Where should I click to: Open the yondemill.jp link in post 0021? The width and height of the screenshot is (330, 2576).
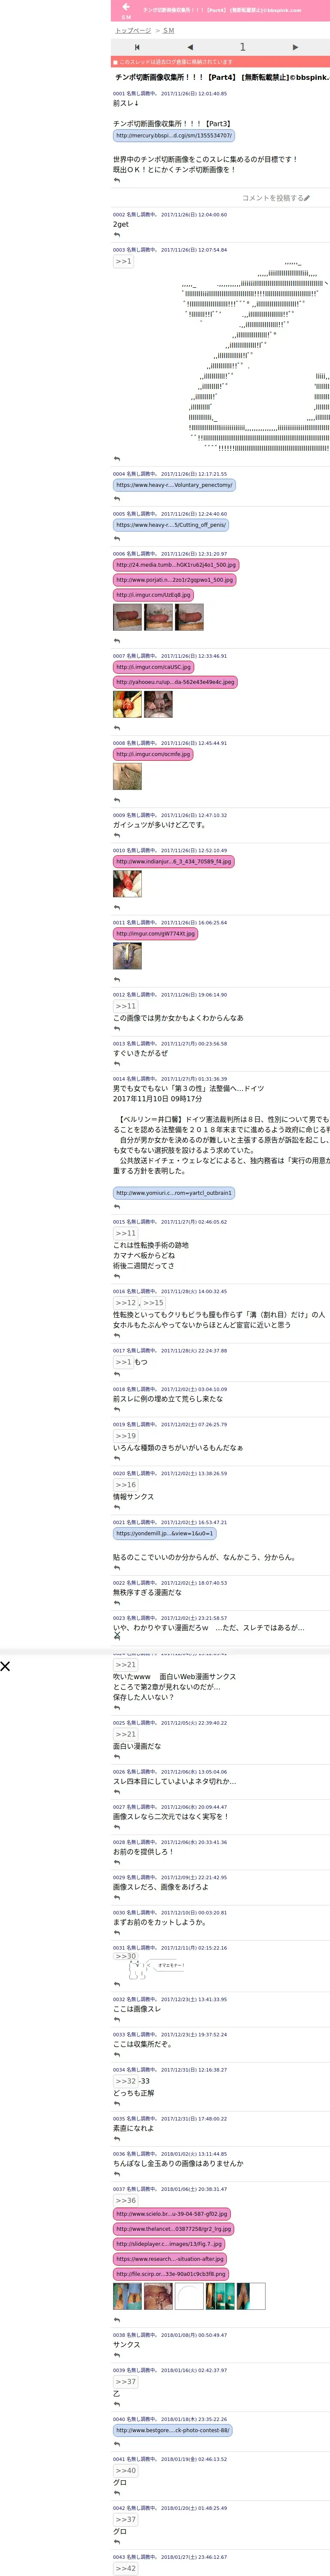coord(164,1533)
